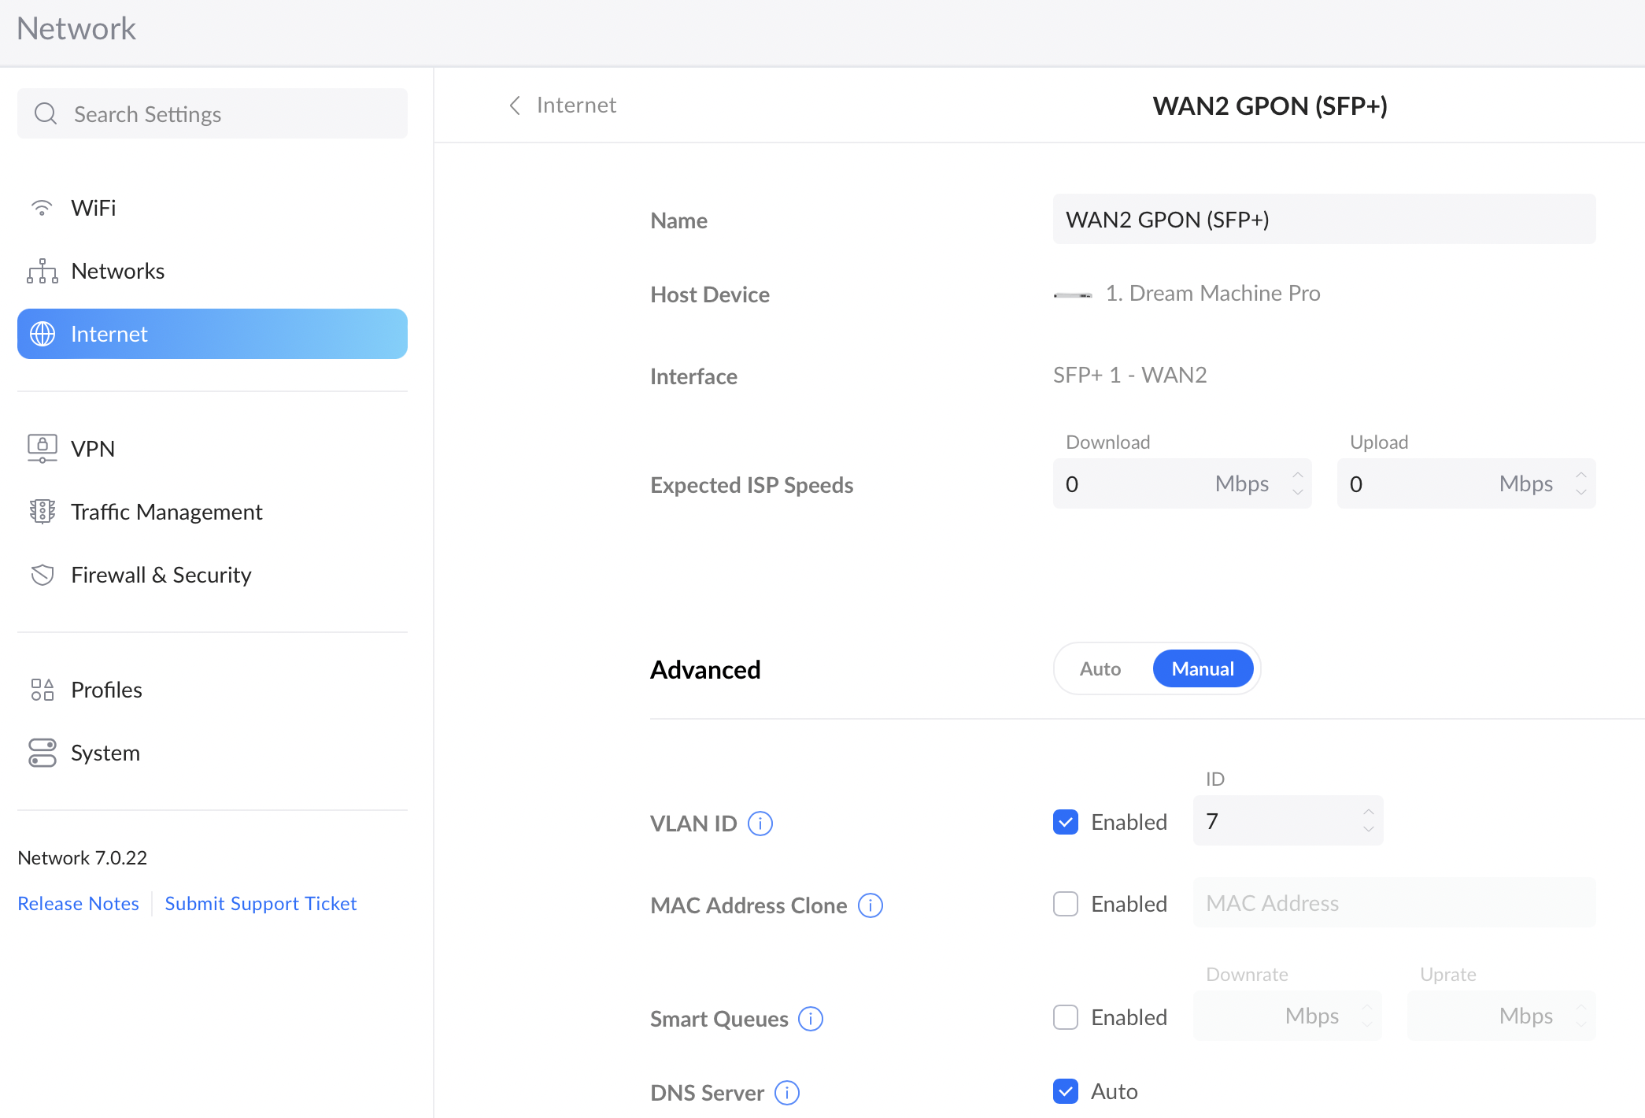Click the WiFi icon in sidebar
Image resolution: width=1645 pixels, height=1118 pixels.
42,208
